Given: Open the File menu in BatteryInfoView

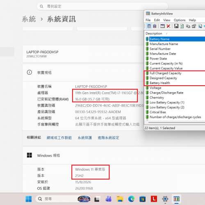Looking at the screenshot, I should click(x=148, y=20).
